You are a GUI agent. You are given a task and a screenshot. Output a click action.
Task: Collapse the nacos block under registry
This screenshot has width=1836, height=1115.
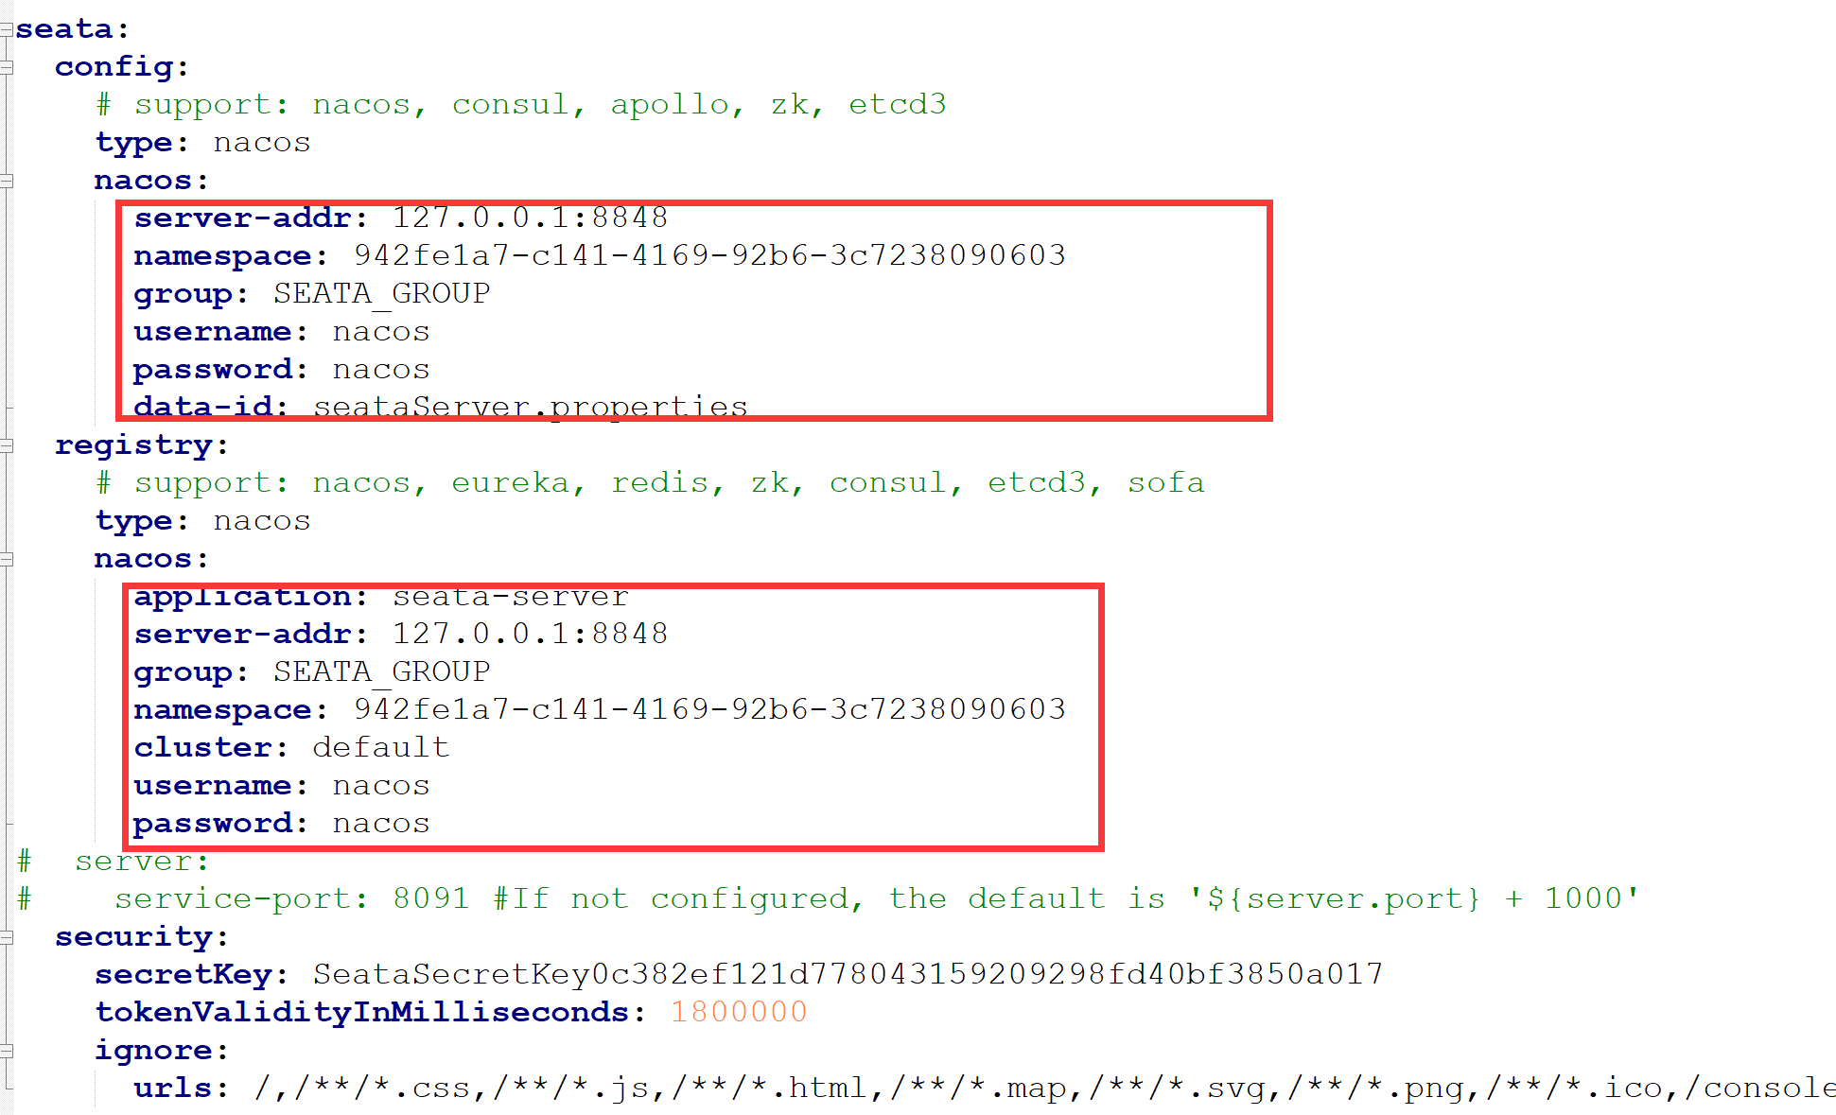[6, 559]
